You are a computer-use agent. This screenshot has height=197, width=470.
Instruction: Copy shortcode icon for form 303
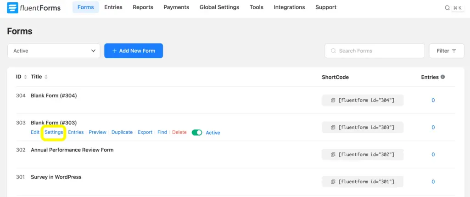(333, 128)
